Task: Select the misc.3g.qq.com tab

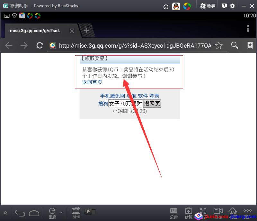Action: [x=35, y=31]
